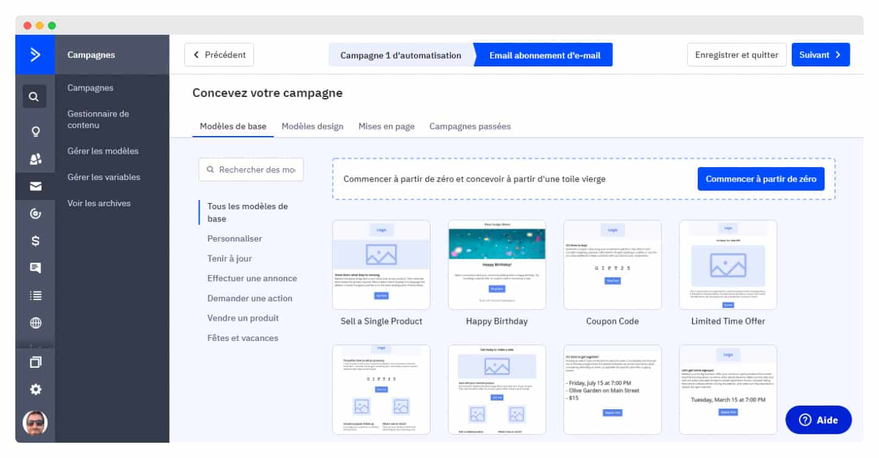Image resolution: width=879 pixels, height=458 pixels.
Task: Select Fêtes et vacances category
Action: click(242, 338)
